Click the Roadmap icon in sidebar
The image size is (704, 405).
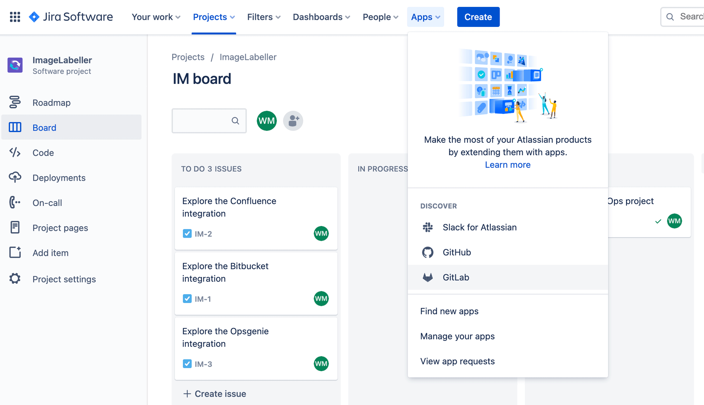point(16,102)
